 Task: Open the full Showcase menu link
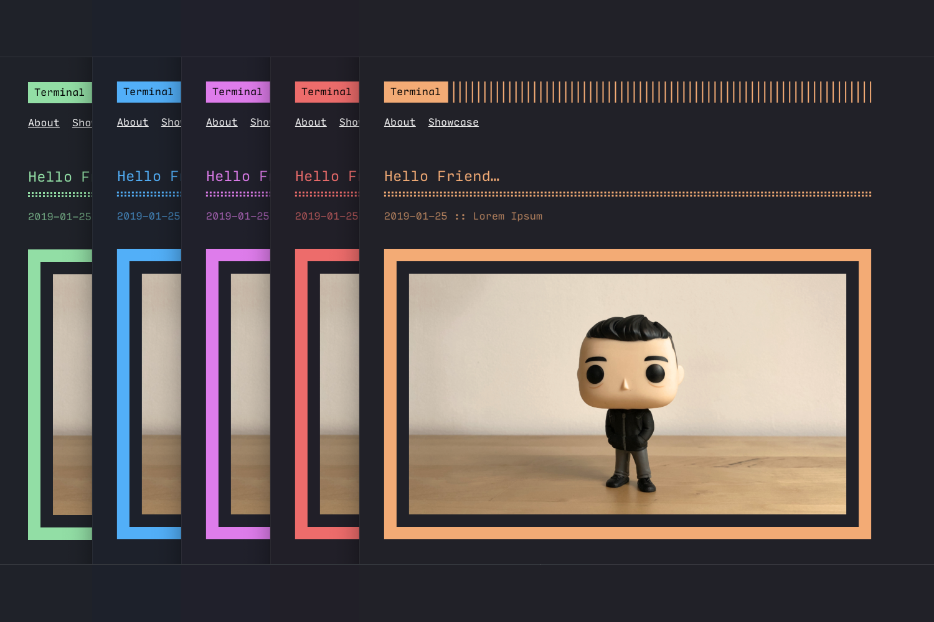[x=453, y=123]
